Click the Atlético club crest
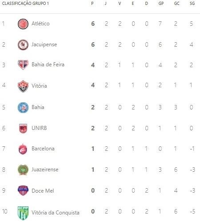Viewport: 200px width, 222px height. click(23, 24)
